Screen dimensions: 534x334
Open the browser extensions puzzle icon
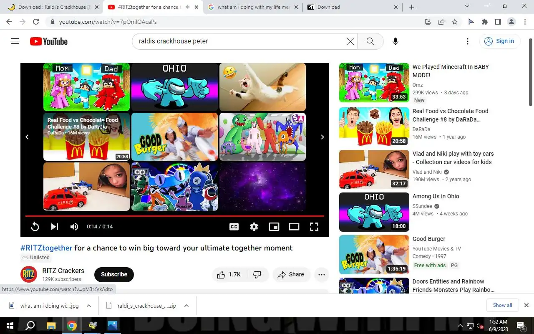(484, 22)
